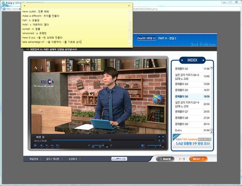Enter fullscreen video mode
The width and height of the screenshot is (242, 186).
coord(161,139)
